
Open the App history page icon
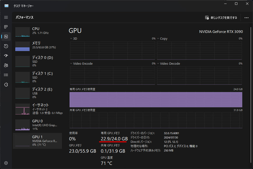click(x=6, y=46)
